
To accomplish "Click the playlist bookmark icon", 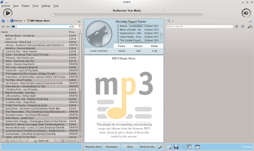I will point(250,21).
